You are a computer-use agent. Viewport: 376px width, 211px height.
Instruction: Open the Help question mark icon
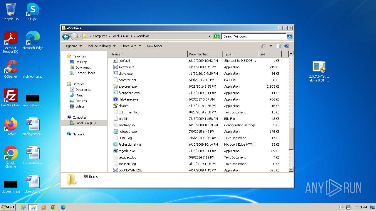coord(287,46)
